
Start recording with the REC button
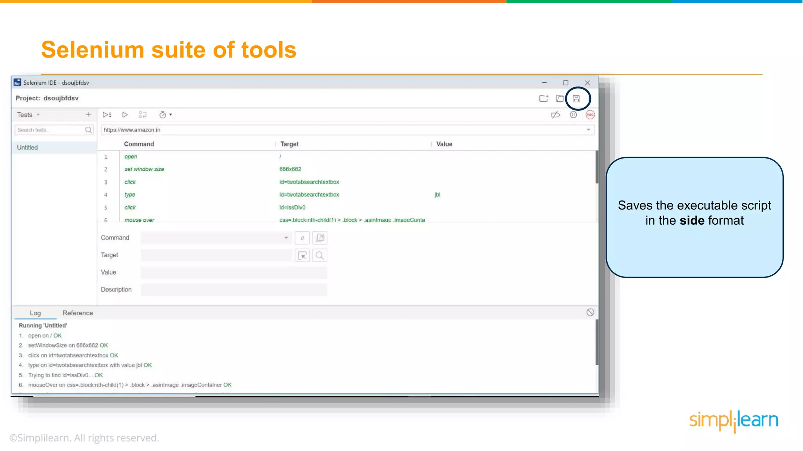[590, 115]
